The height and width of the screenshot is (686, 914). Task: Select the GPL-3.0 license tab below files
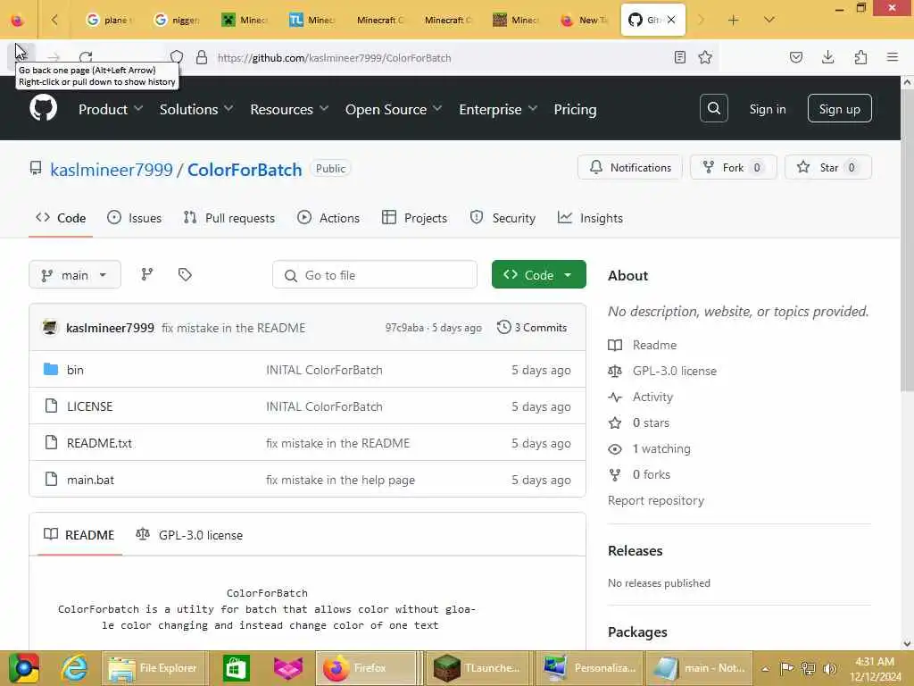point(189,534)
